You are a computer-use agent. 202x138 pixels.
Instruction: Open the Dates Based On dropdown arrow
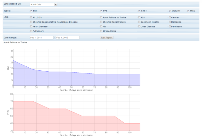pyautogui.click(x=56, y=4)
